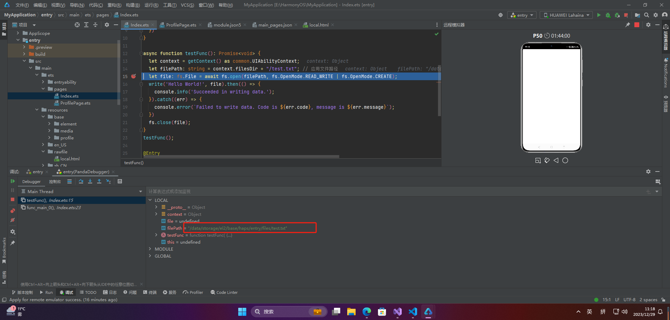Stop the remote emulator red button
Screen dimensions: 670x320
[637, 25]
